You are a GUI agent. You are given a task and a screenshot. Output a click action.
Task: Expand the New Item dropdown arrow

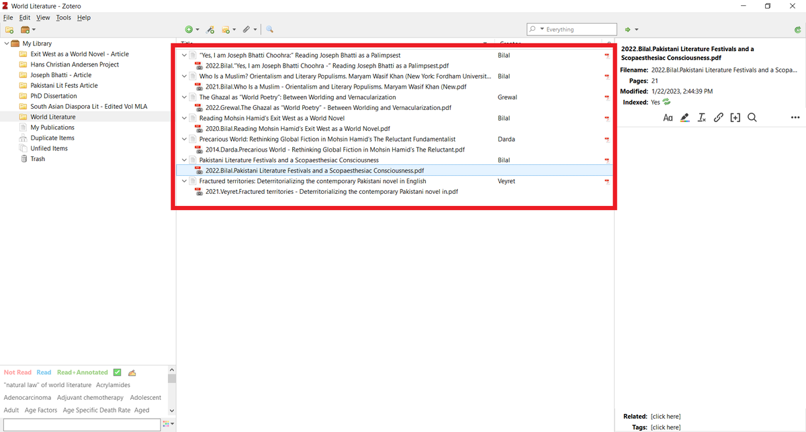point(197,30)
